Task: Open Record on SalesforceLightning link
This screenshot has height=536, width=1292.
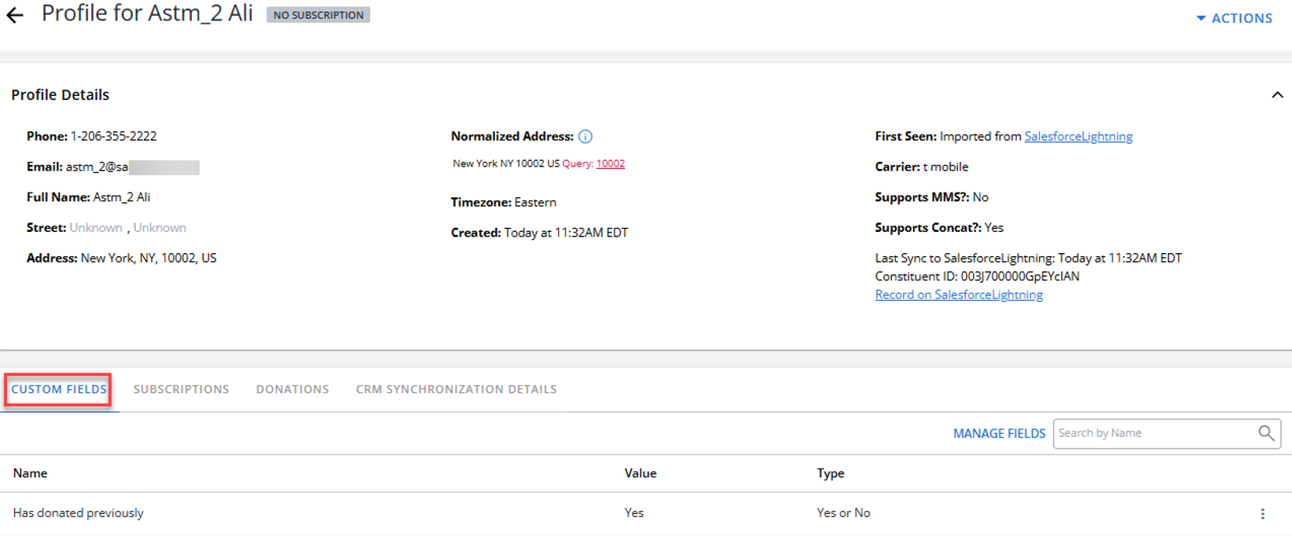Action: point(959,295)
